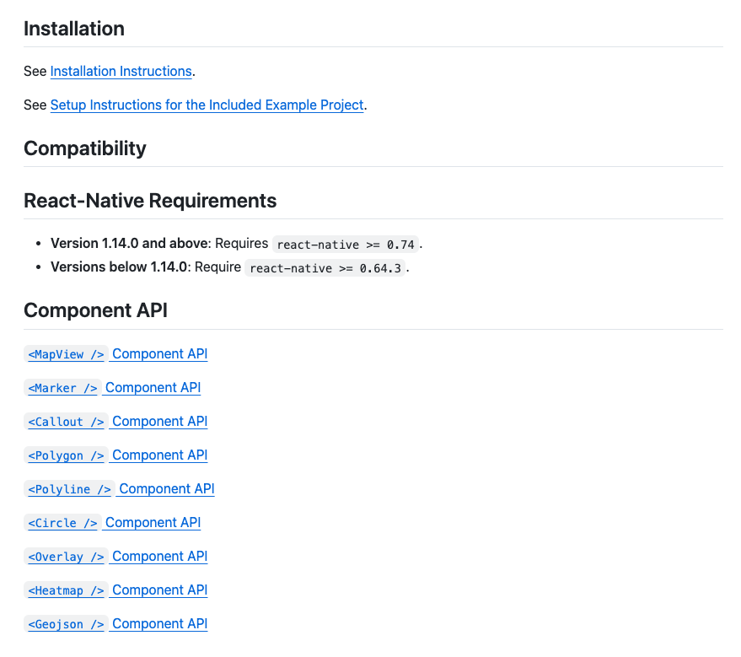Image resolution: width=741 pixels, height=657 pixels.
Task: Click 'Component API' text beside the MapView tag
Action: [x=159, y=354]
